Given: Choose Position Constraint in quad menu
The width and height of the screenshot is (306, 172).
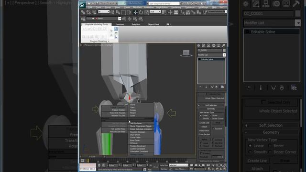Looking at the screenshot, I should [138, 146].
